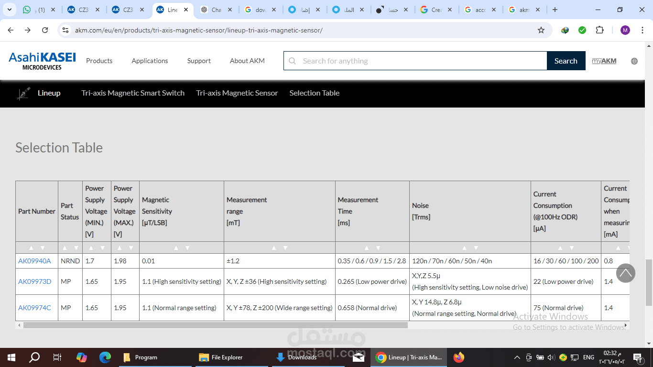Click the table's horizontal scrollbar
Screen dimensions: 653x367
(x=215, y=325)
